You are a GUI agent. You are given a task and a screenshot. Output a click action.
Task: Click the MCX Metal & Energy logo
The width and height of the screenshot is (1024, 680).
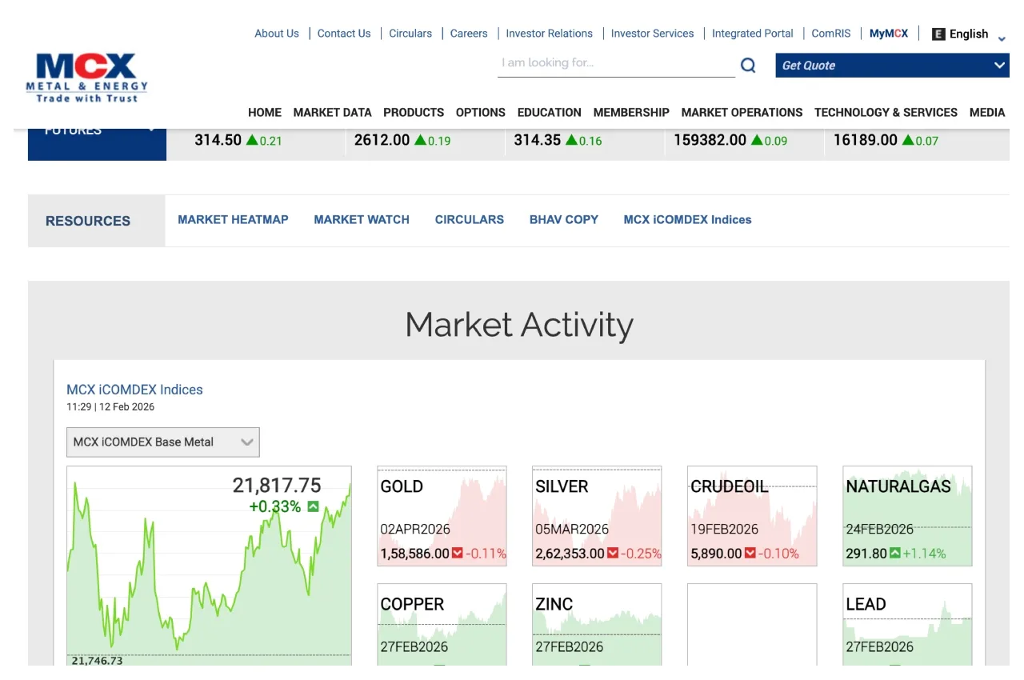[86, 78]
